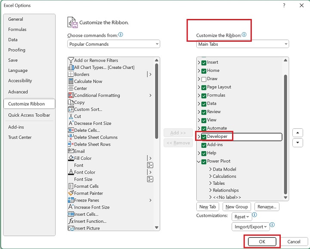Viewport: 310px width, 249px height.
Task: Click the Freeze Panes command icon
Action: coord(71,200)
